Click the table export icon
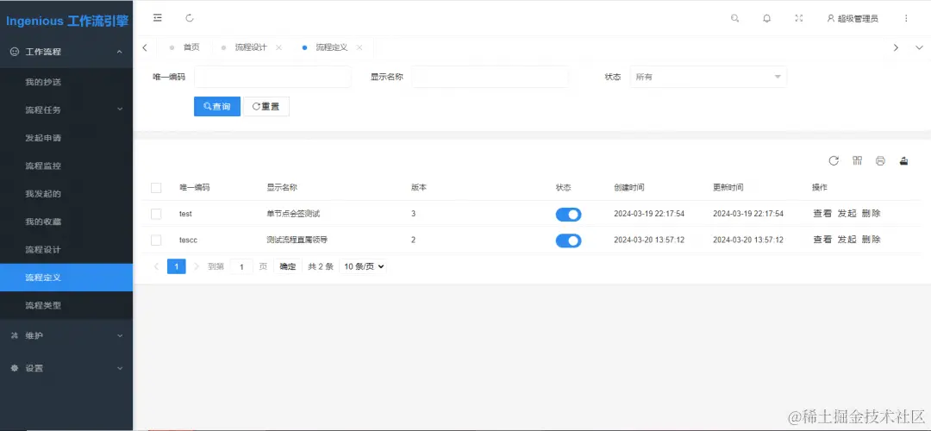 [x=903, y=161]
